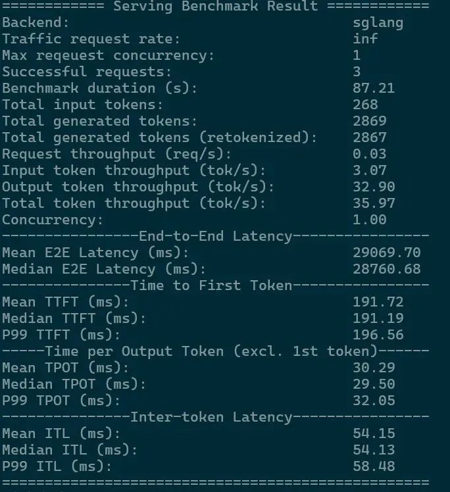Click the "Mean TPOT (ms):" label

(x=66, y=368)
